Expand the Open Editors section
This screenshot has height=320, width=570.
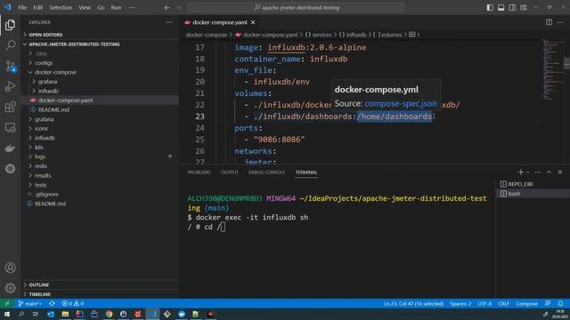pos(100,35)
